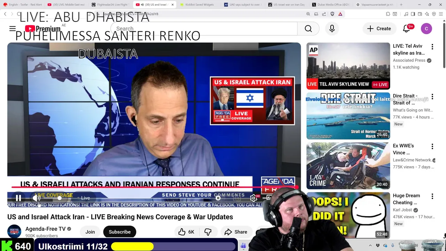This screenshot has width=446, height=251.
Task: Open options for Dire Strait video
Action: 432,97
